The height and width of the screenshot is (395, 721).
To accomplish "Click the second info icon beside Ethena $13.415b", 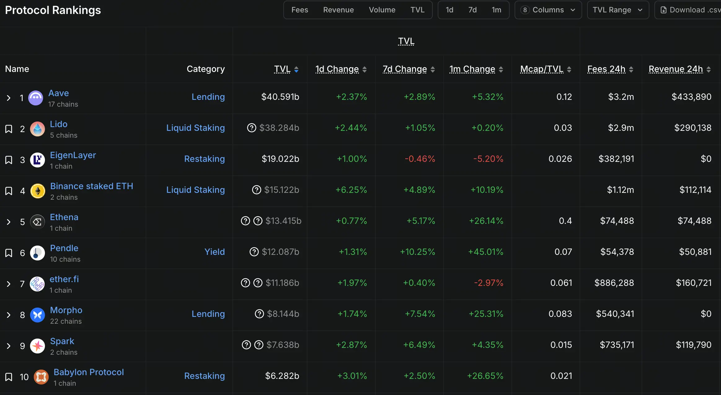I will 258,221.
